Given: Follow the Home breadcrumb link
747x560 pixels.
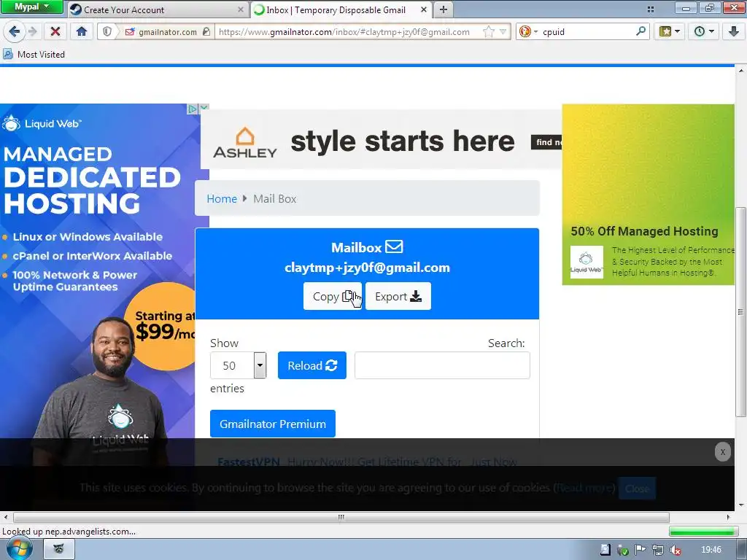Looking at the screenshot, I should point(222,198).
